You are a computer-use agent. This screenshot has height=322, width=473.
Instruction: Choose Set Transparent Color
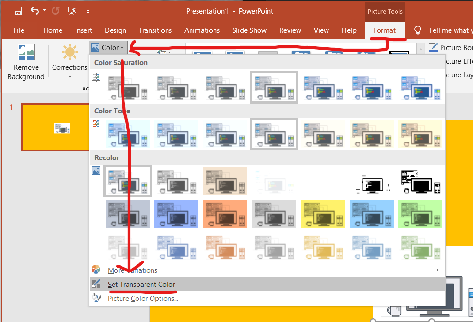click(267, 284)
